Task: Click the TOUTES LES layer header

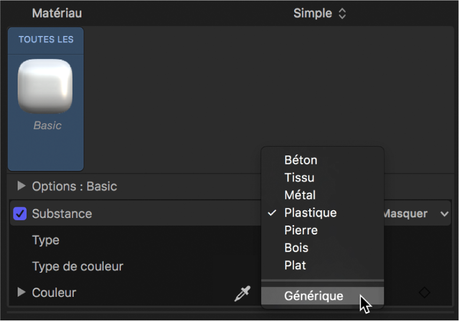Action: (x=46, y=39)
